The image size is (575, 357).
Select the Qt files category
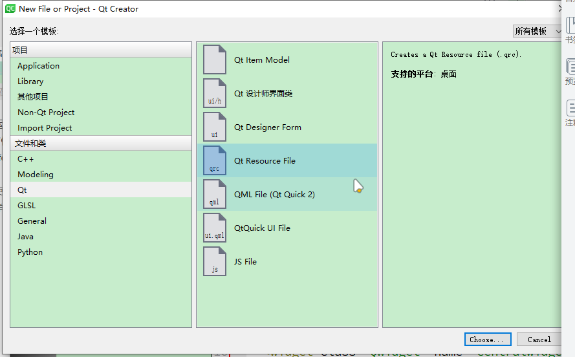click(x=101, y=190)
